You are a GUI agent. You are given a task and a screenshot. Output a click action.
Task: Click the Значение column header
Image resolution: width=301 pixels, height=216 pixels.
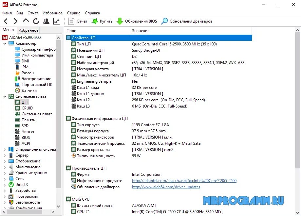click(191, 31)
